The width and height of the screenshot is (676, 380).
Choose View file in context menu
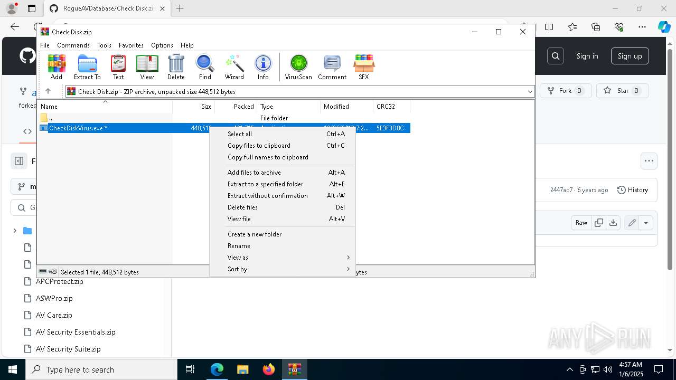click(283, 219)
